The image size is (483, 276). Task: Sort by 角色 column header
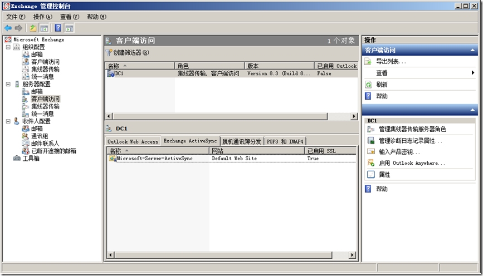(210, 66)
